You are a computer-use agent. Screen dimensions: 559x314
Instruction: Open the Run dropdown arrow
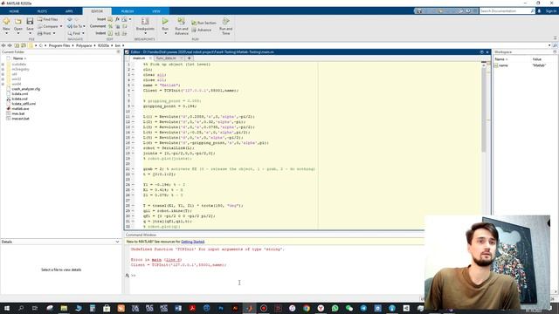[x=165, y=33]
